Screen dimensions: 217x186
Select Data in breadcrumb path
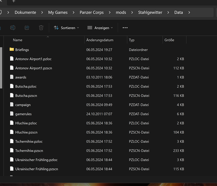(x=179, y=12)
